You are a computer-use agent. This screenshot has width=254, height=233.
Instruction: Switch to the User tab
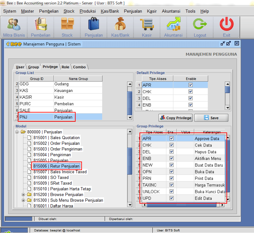tap(20, 67)
